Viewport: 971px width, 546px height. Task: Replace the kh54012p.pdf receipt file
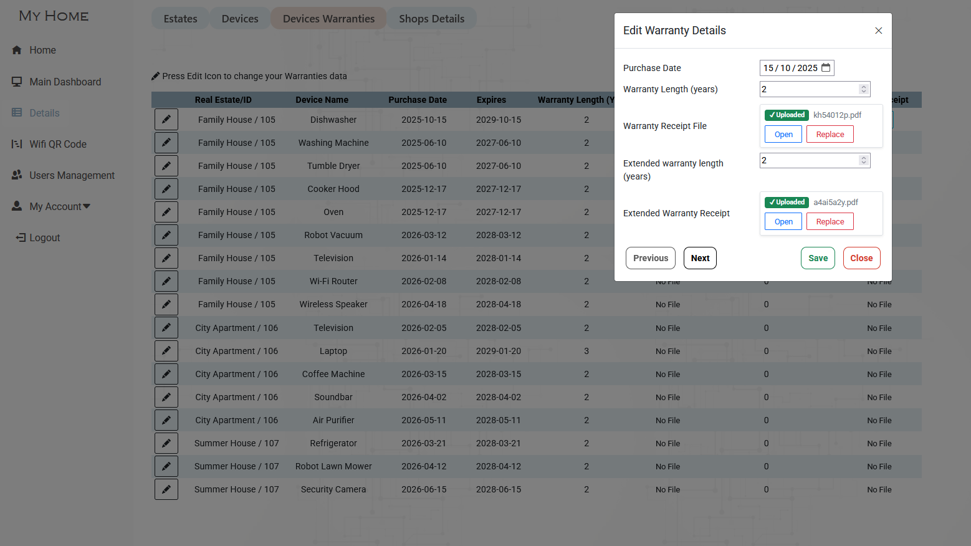coord(830,134)
